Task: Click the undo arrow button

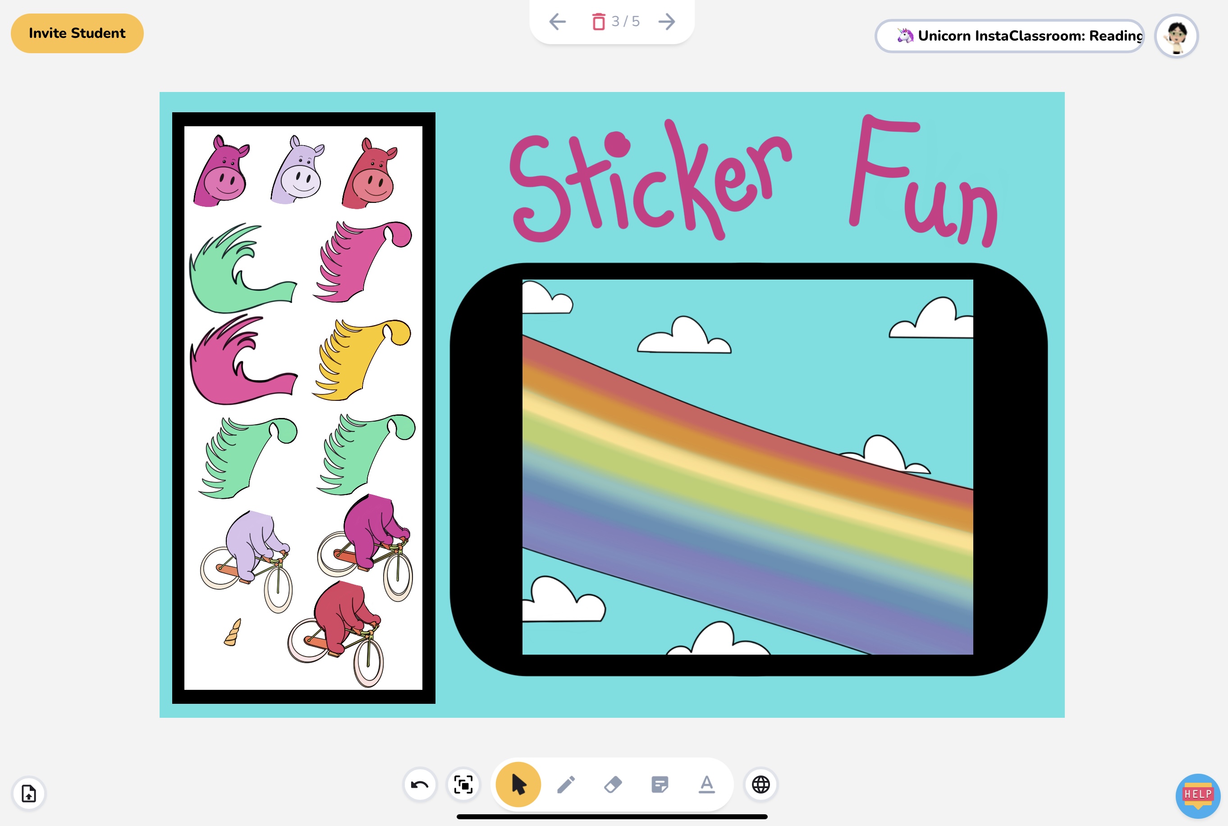Action: [420, 785]
